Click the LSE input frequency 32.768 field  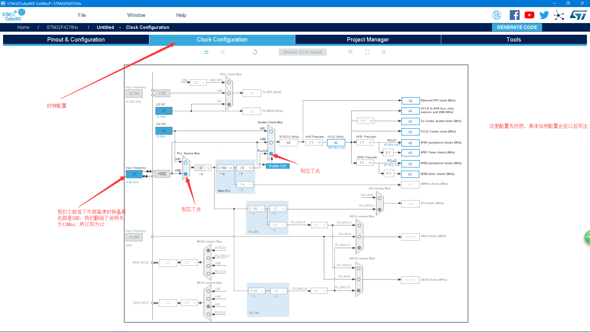(134, 93)
